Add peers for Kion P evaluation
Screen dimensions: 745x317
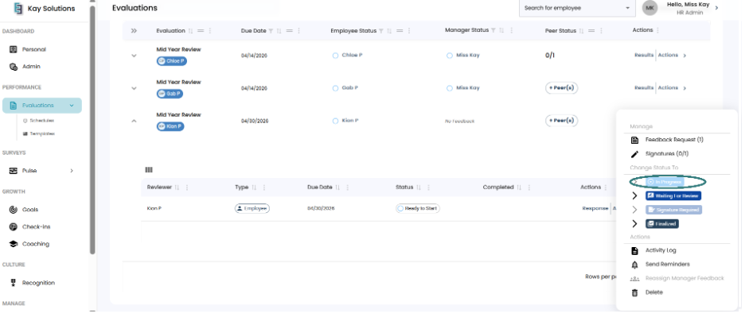click(x=561, y=121)
